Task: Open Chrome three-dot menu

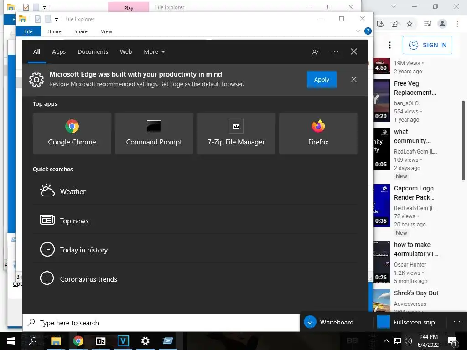Action: point(457,24)
